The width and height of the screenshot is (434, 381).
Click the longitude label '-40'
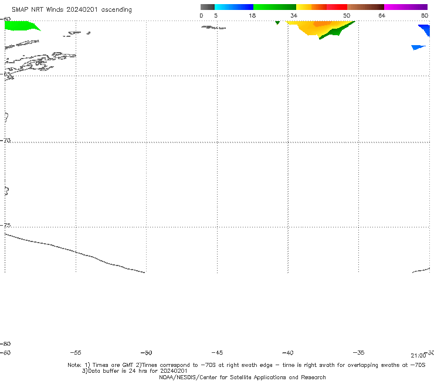[x=288, y=353]
